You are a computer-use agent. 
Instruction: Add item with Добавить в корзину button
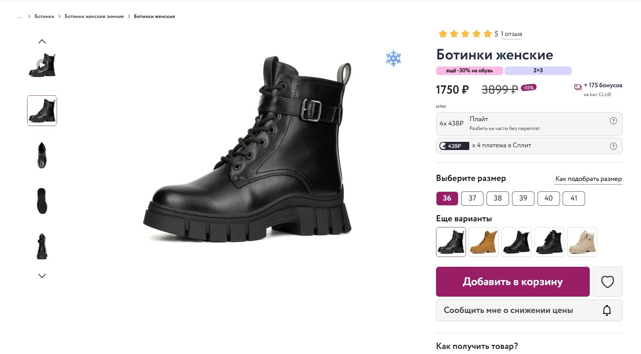point(513,282)
